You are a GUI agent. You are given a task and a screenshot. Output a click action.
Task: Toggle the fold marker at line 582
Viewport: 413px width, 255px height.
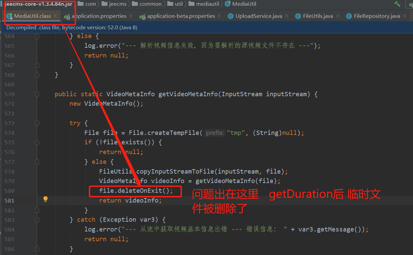(37, 210)
